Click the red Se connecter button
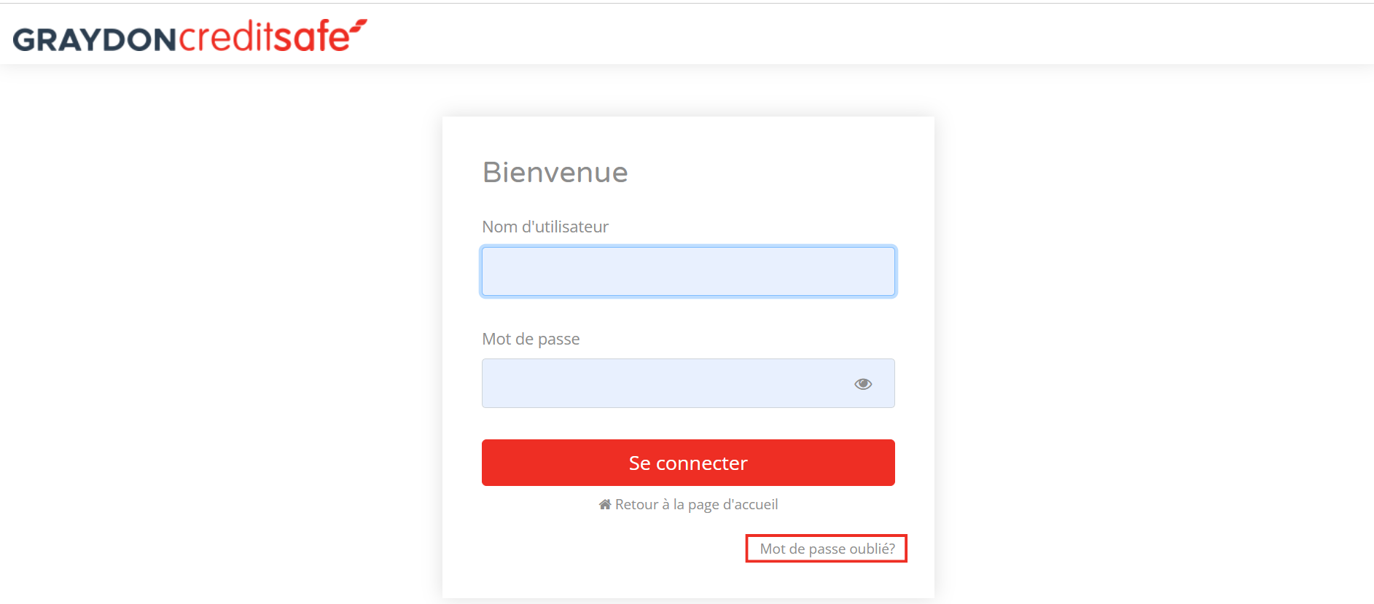This screenshot has height=604, width=1374. coord(688,463)
